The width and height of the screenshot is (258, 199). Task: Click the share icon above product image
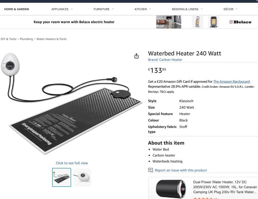[x=136, y=56]
